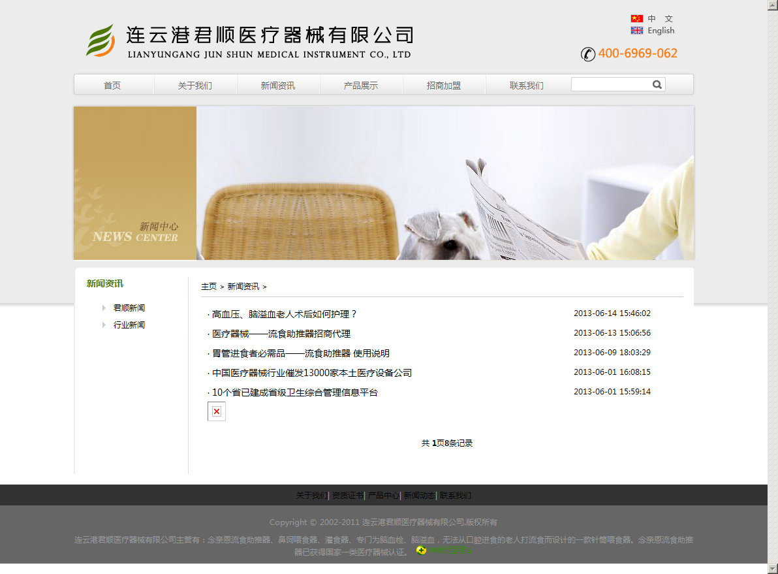The height and width of the screenshot is (574, 778).
Task: Select 招商加盟 from the navigation bar
Action: (444, 86)
